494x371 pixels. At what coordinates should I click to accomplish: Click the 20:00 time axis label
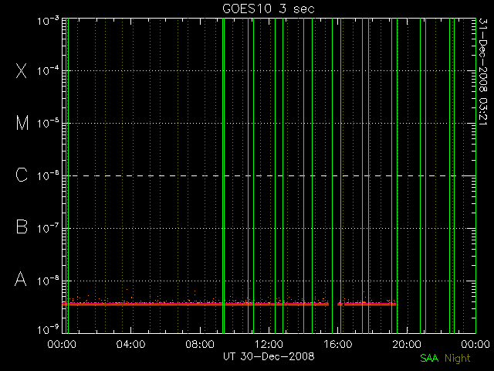click(x=407, y=344)
